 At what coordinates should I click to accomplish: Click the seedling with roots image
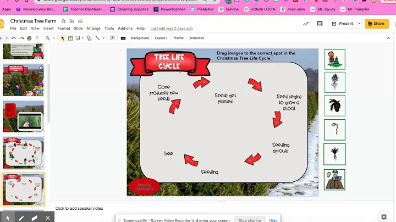coord(334,82)
